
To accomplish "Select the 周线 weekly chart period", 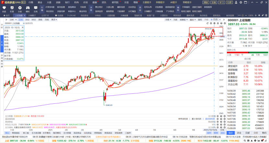I will [40, 19].
